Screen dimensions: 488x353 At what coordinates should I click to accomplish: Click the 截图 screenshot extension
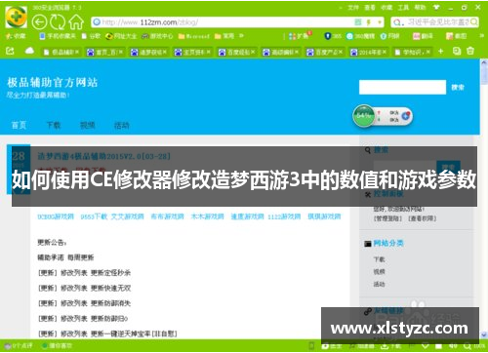coord(456,36)
